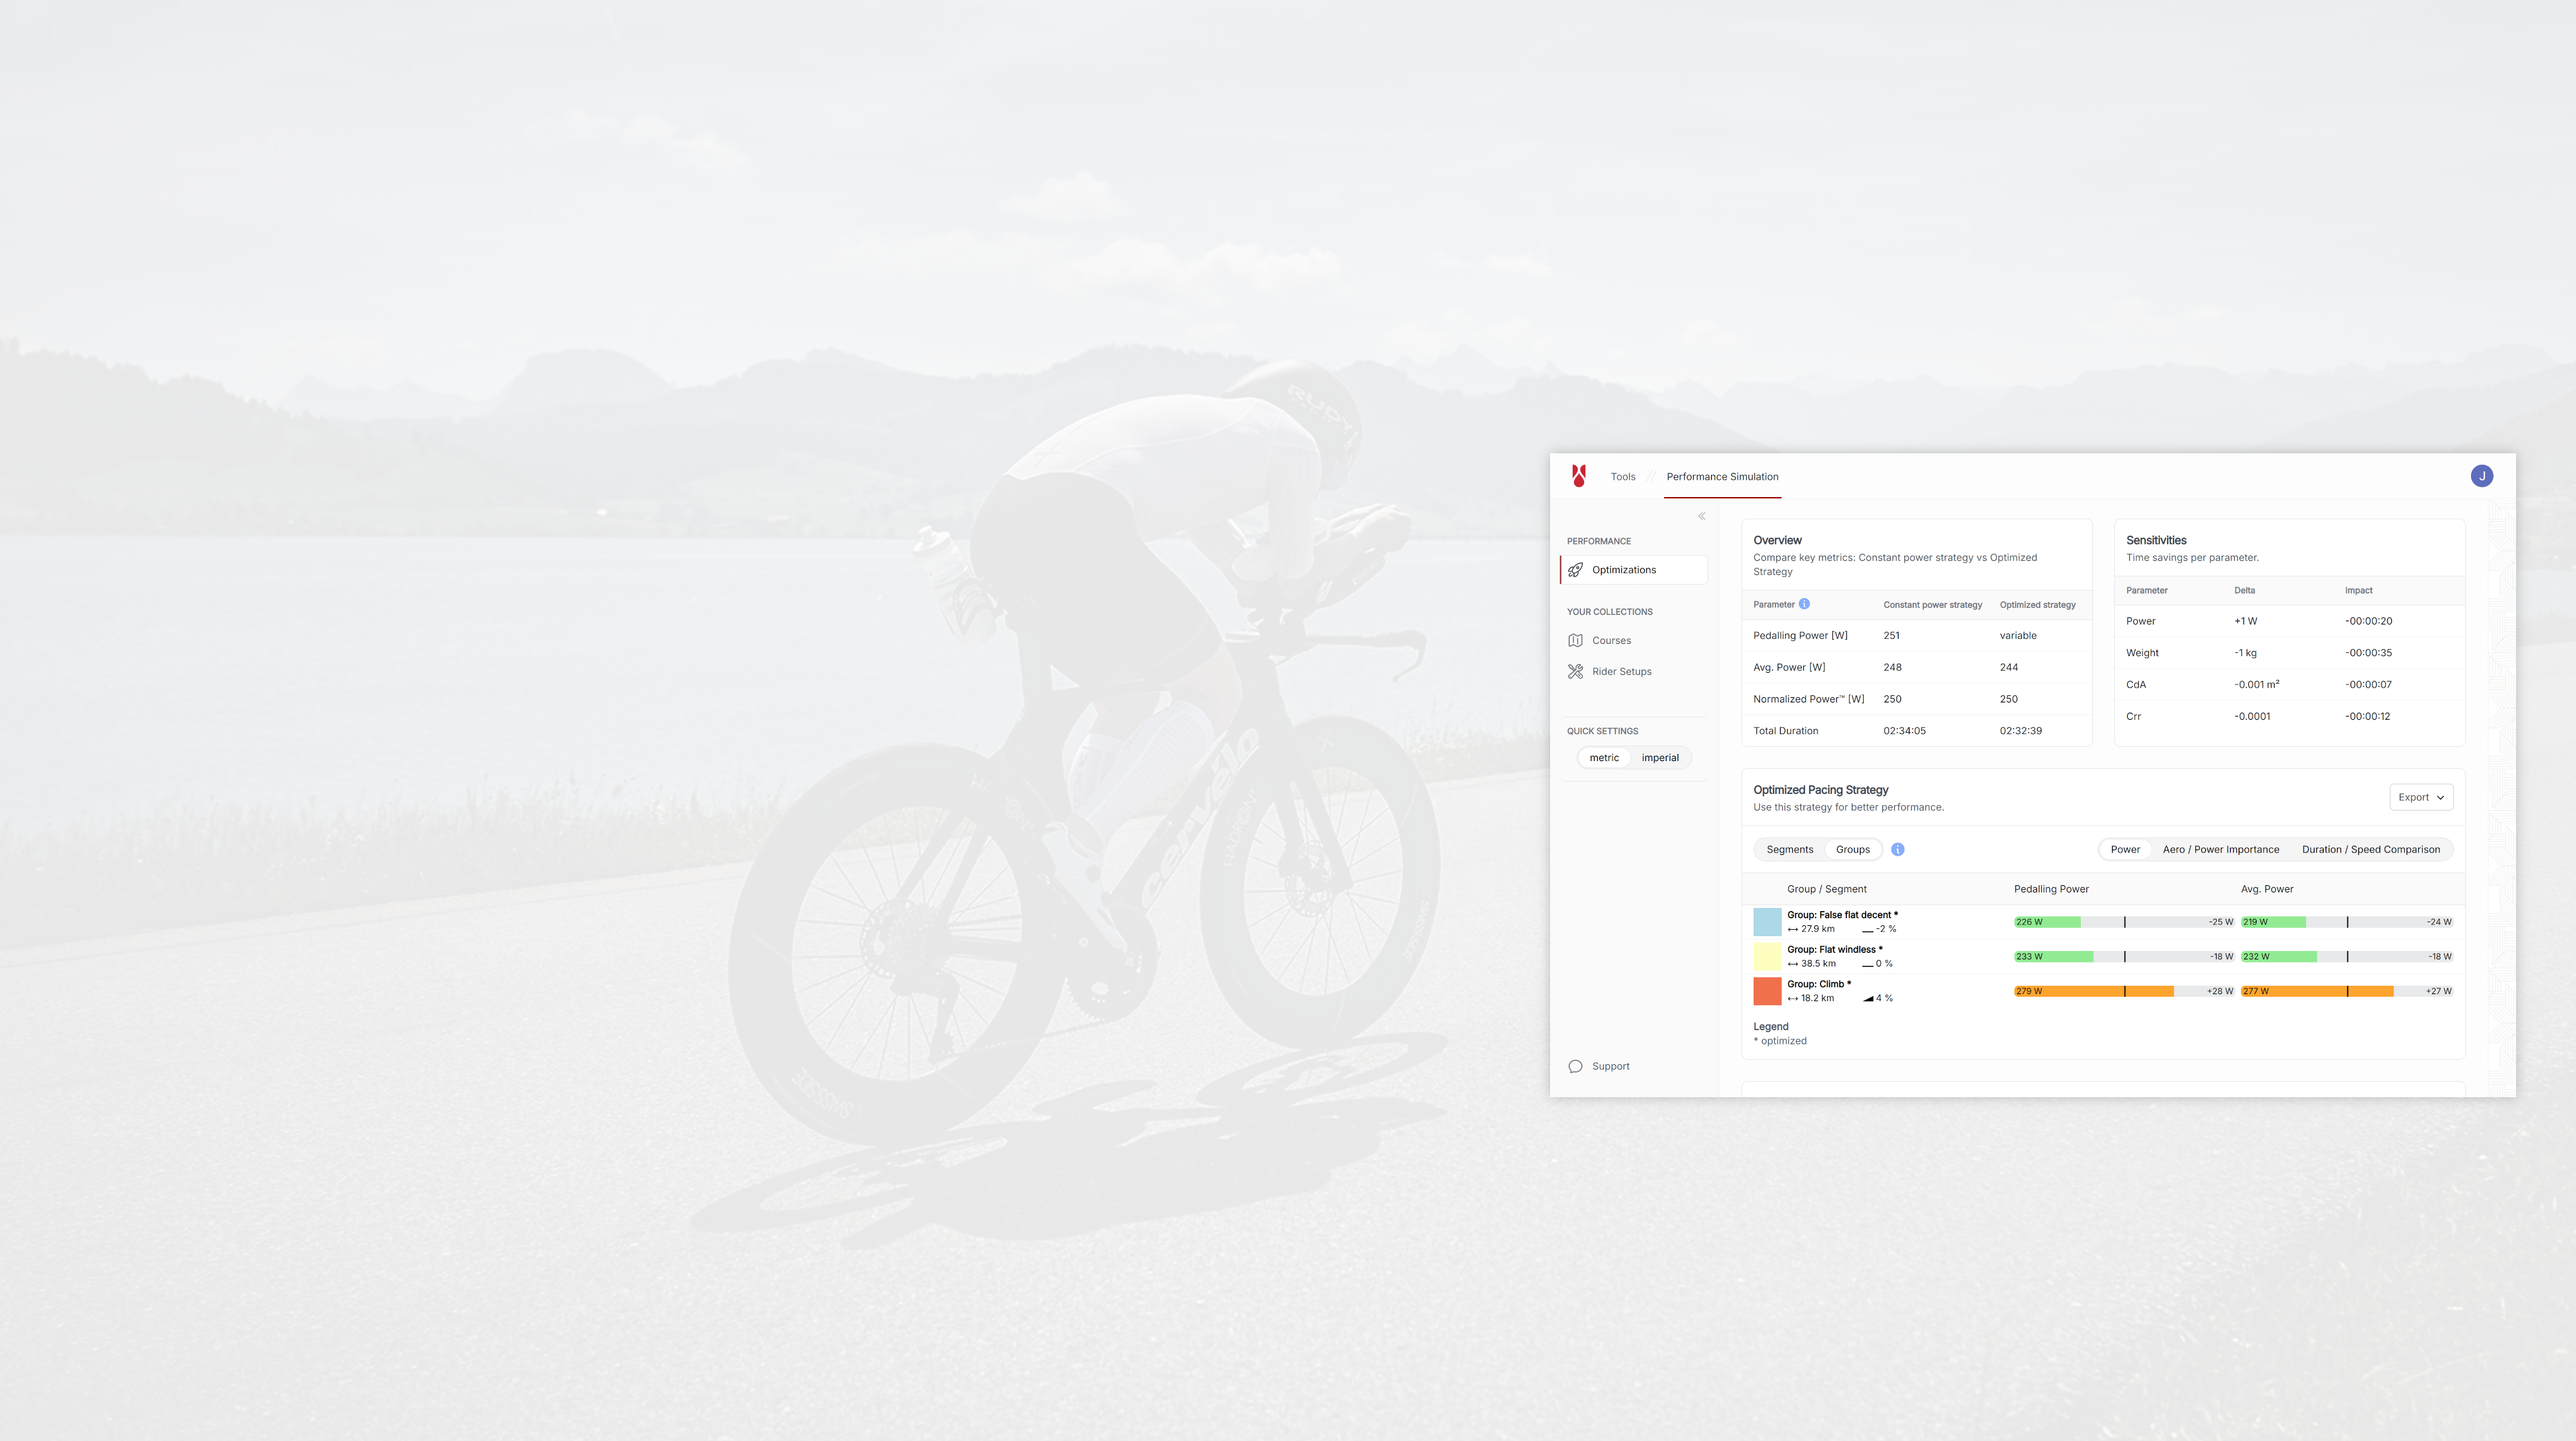Image resolution: width=2576 pixels, height=1441 pixels.
Task: Click the Rider Setups tools icon
Action: 1575,672
